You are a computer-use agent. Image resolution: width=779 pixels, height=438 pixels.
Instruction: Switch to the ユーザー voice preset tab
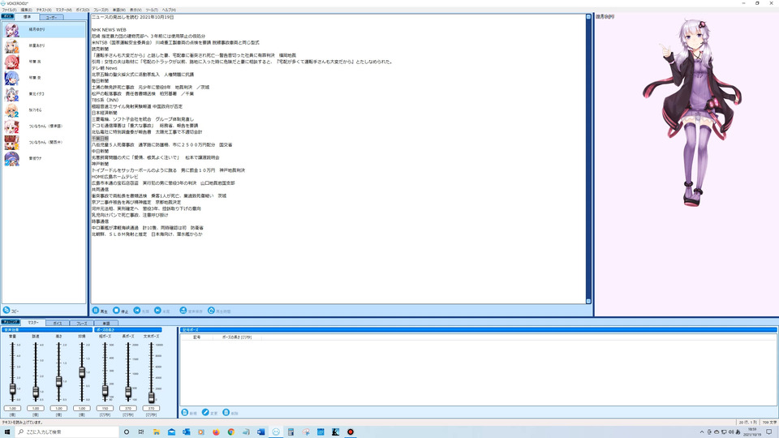51,17
